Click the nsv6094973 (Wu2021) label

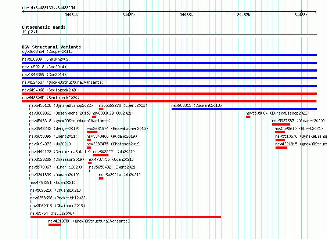pyautogui.click(x=50, y=144)
